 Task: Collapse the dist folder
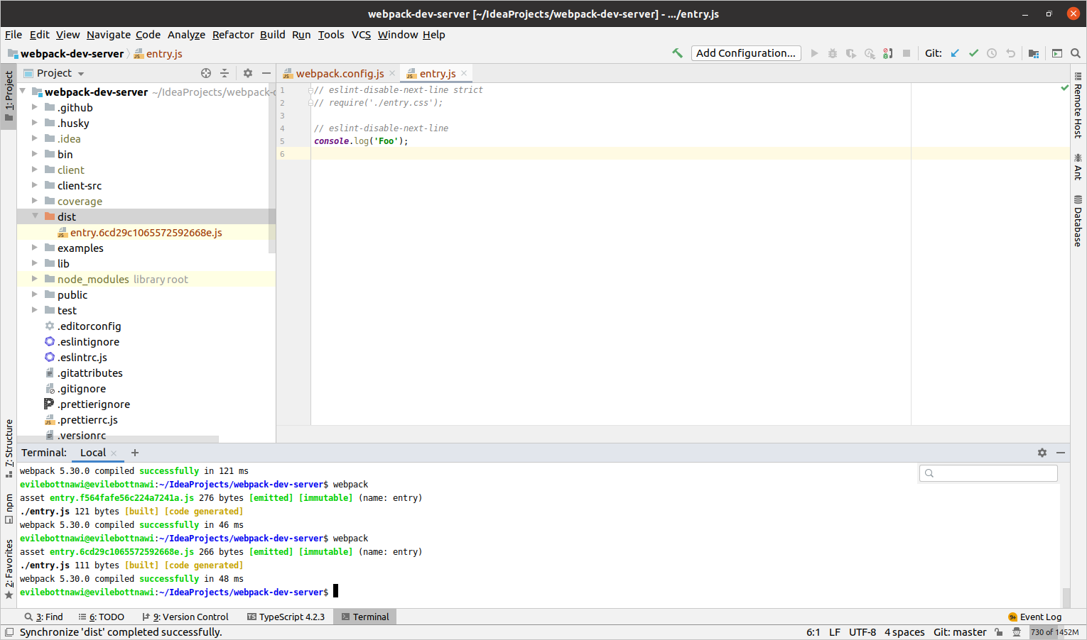point(34,216)
